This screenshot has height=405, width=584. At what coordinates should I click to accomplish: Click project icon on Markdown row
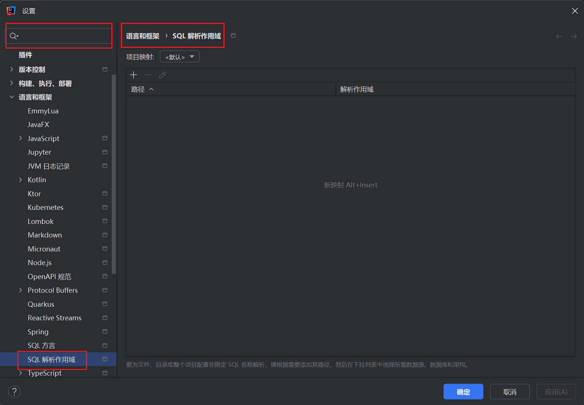[x=105, y=235]
